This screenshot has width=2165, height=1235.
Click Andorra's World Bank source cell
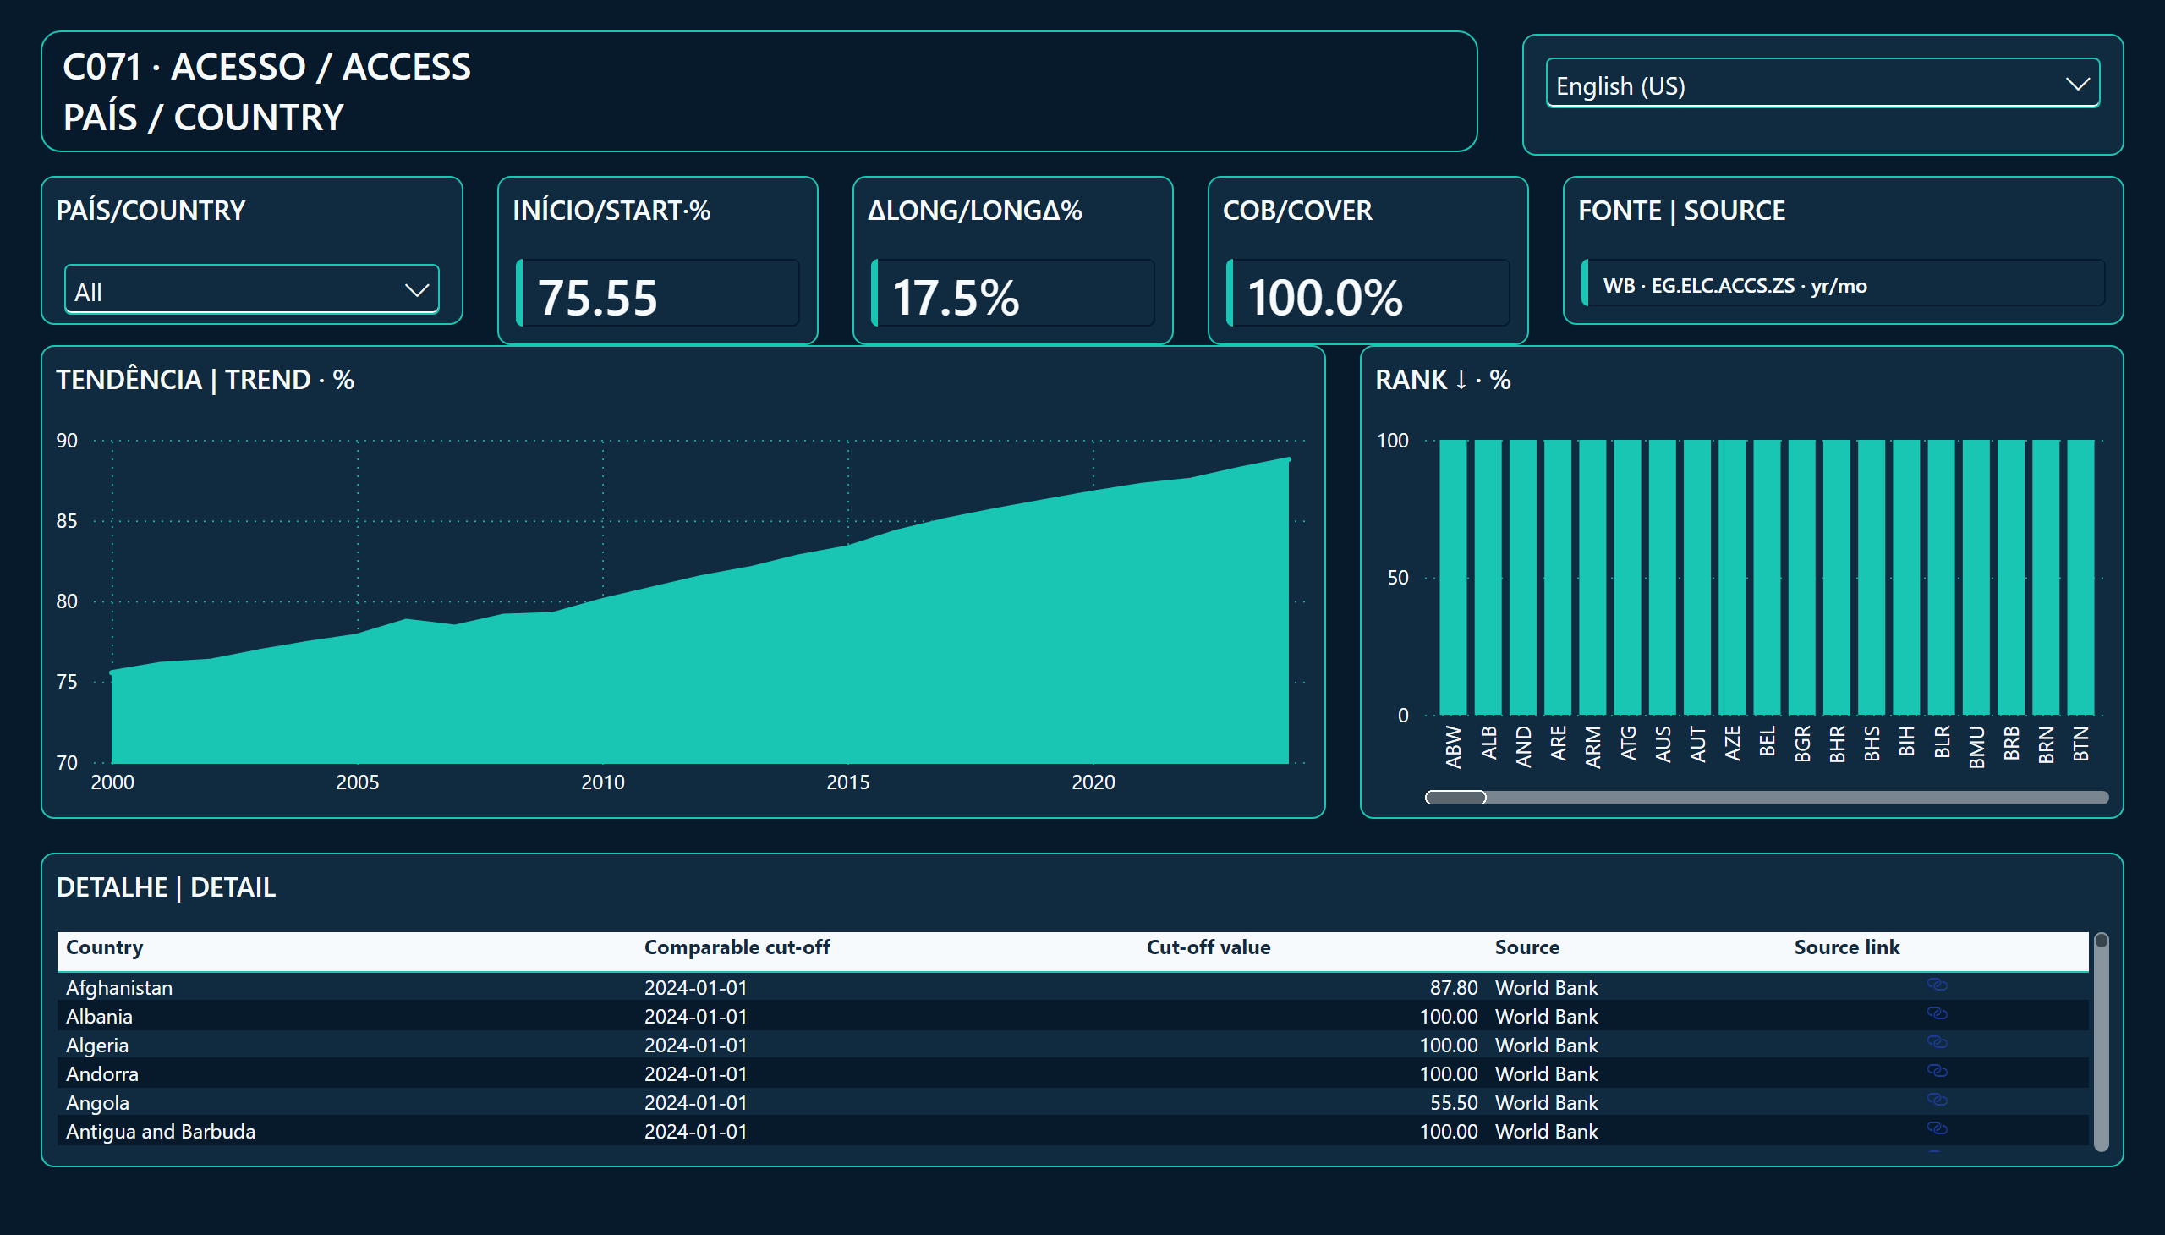[x=1546, y=1074]
